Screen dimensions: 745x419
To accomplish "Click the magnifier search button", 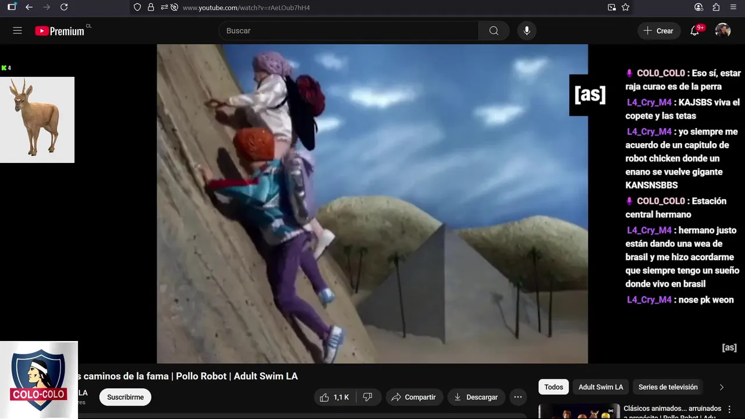I will tap(494, 31).
